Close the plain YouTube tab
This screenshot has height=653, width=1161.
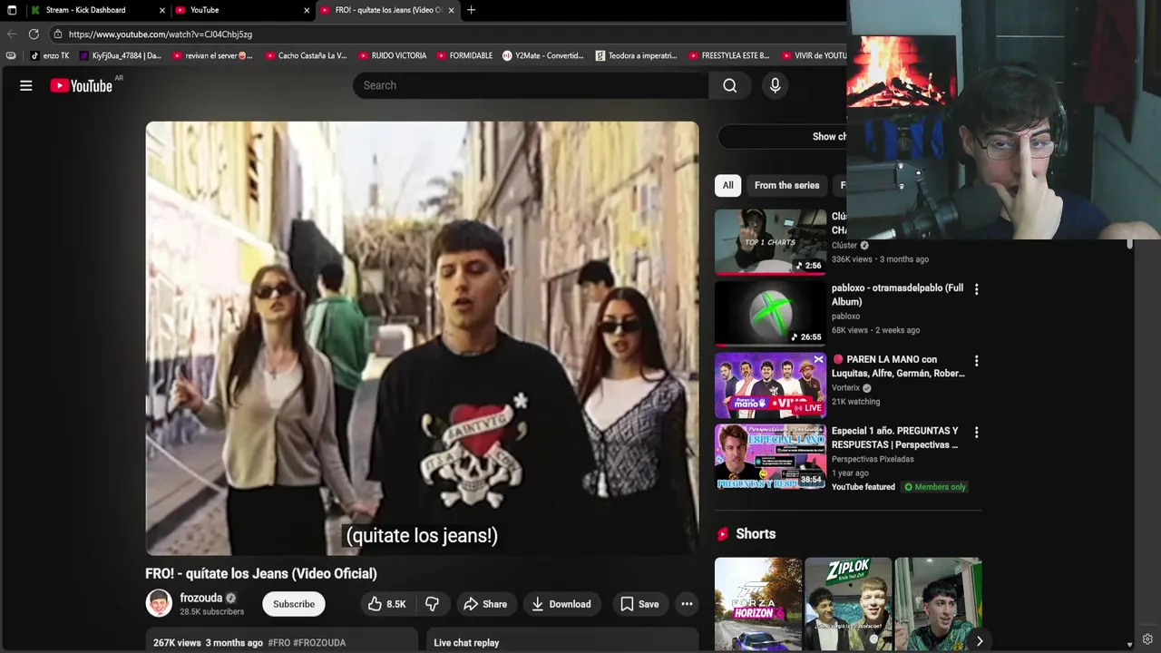[x=307, y=10]
